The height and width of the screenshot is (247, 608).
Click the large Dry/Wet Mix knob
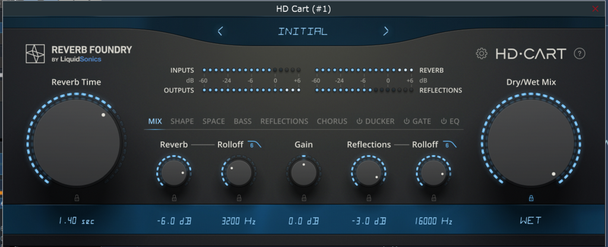coord(531,142)
